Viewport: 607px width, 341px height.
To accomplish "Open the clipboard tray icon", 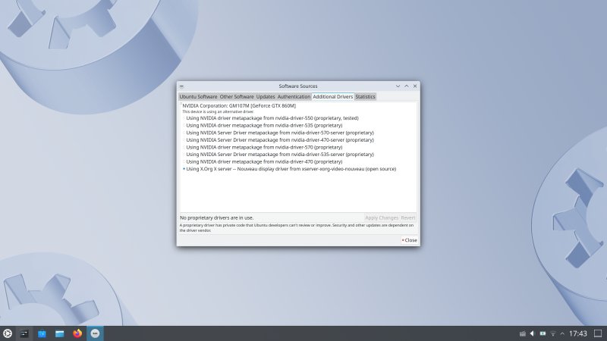I will [522, 333].
